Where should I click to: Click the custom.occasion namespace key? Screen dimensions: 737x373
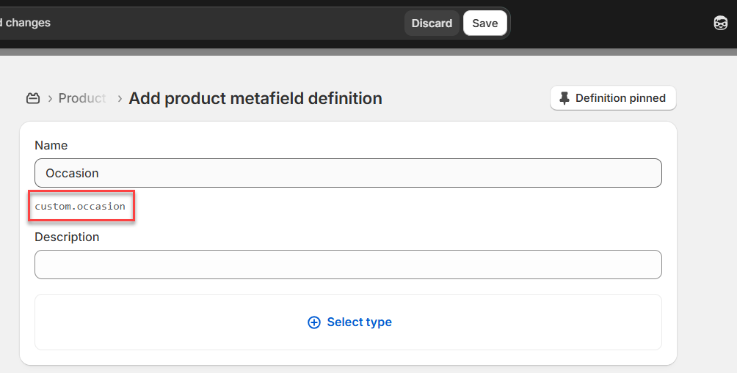[80, 207]
